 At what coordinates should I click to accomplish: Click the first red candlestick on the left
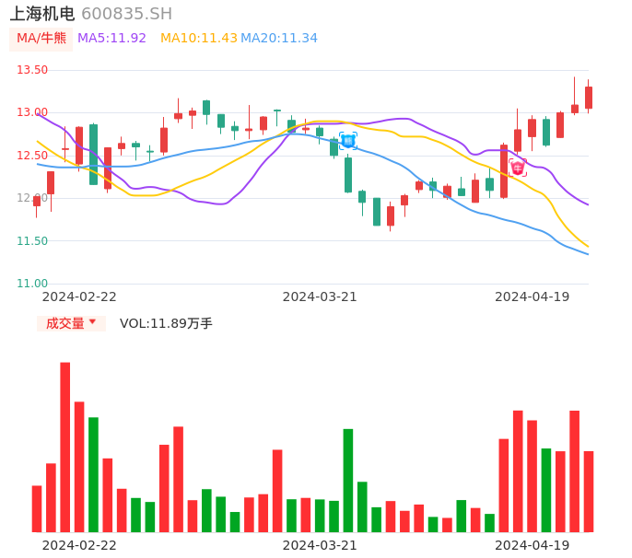(x=37, y=201)
